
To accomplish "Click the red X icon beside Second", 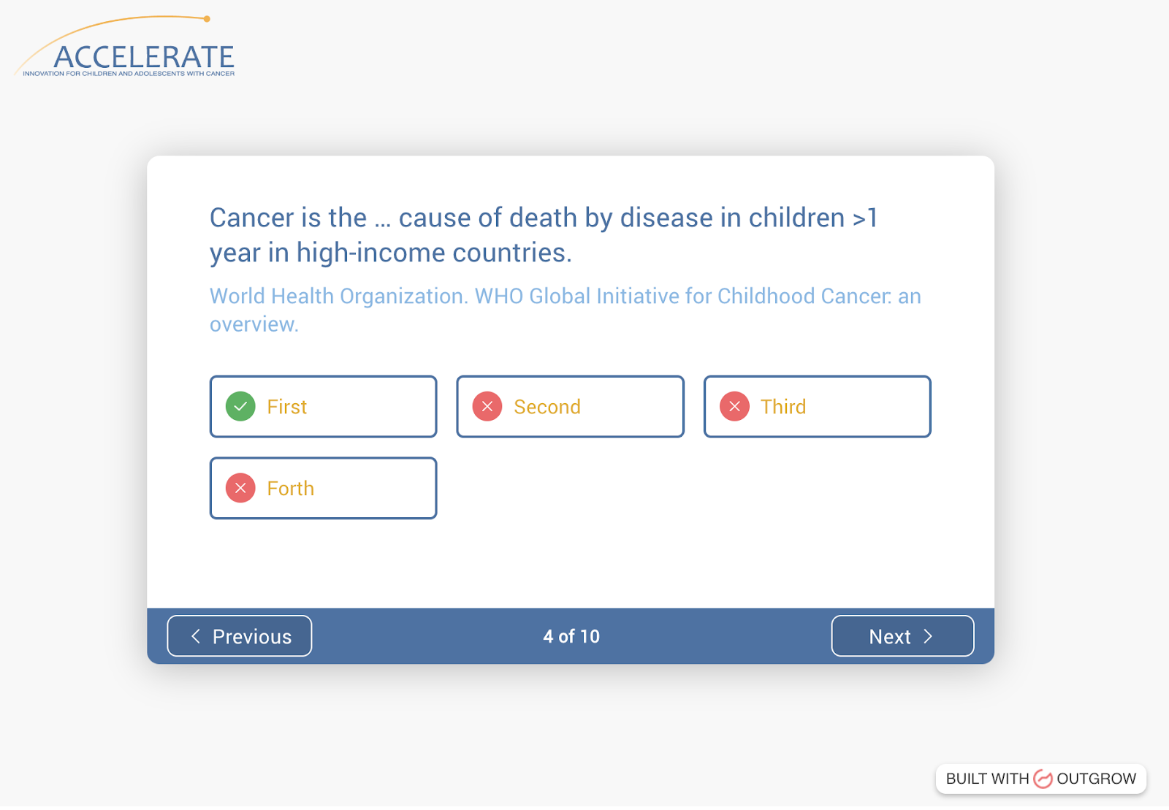I will point(487,407).
